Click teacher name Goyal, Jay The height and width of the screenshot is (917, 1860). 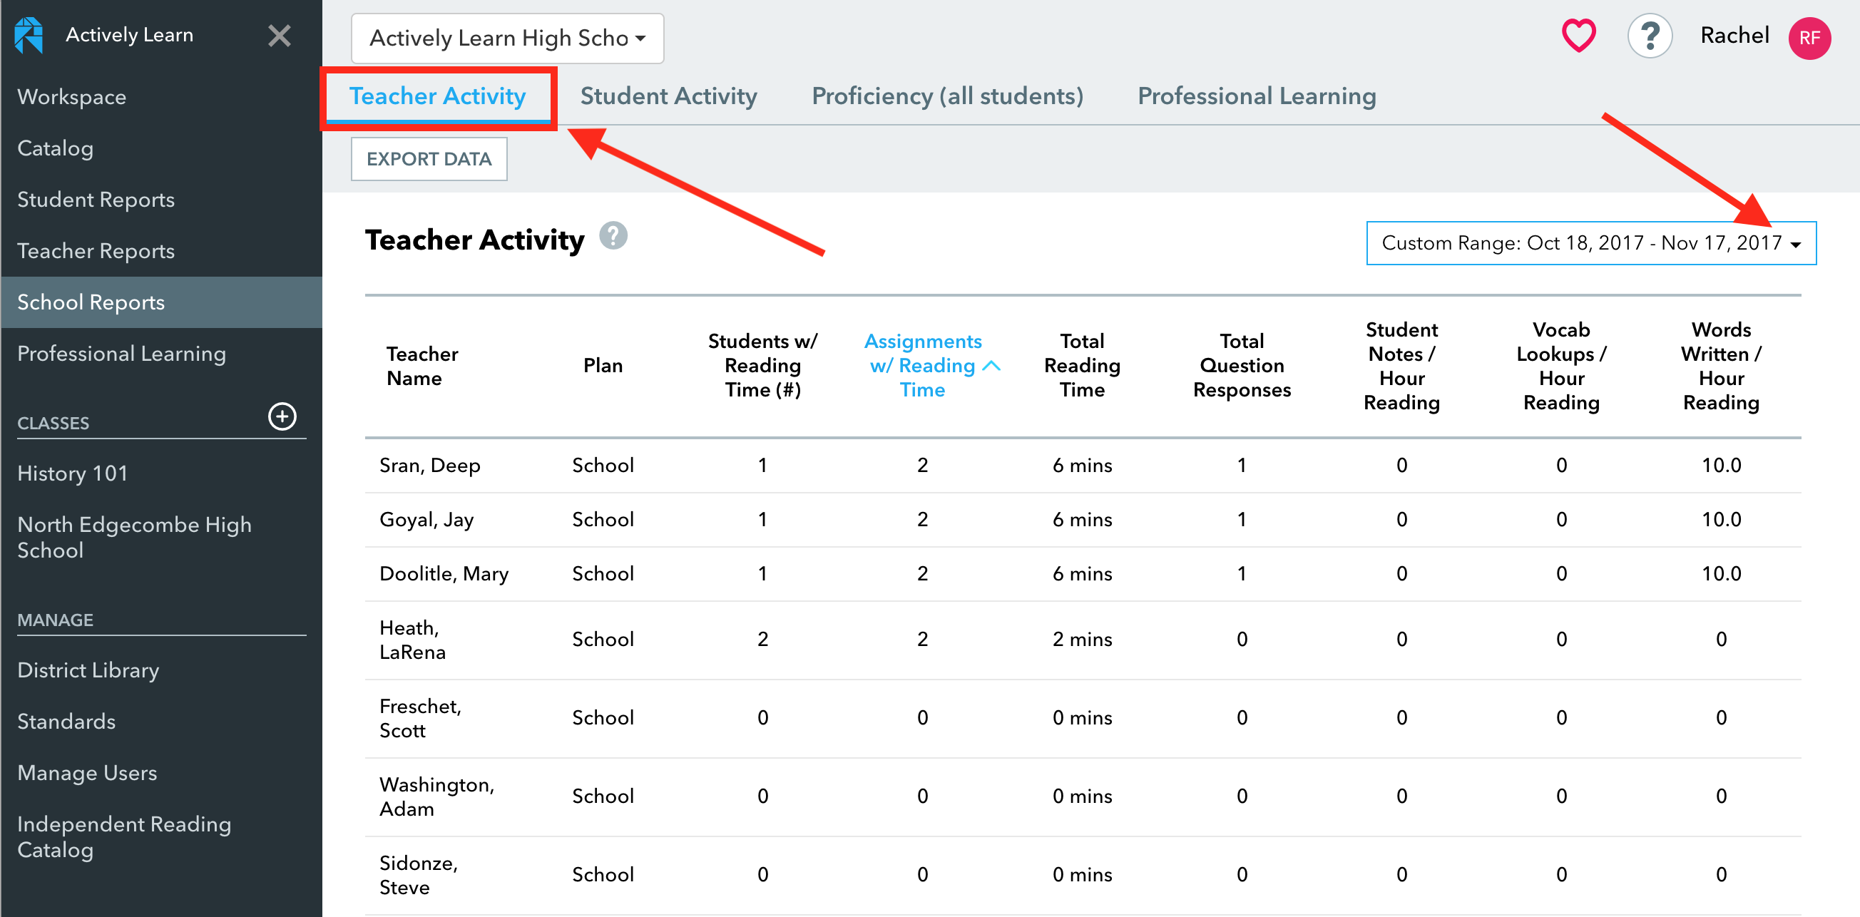pos(426,520)
